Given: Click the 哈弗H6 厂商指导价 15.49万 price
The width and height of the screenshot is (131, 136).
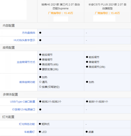Looking at the screenshot, I should click(61, 13).
